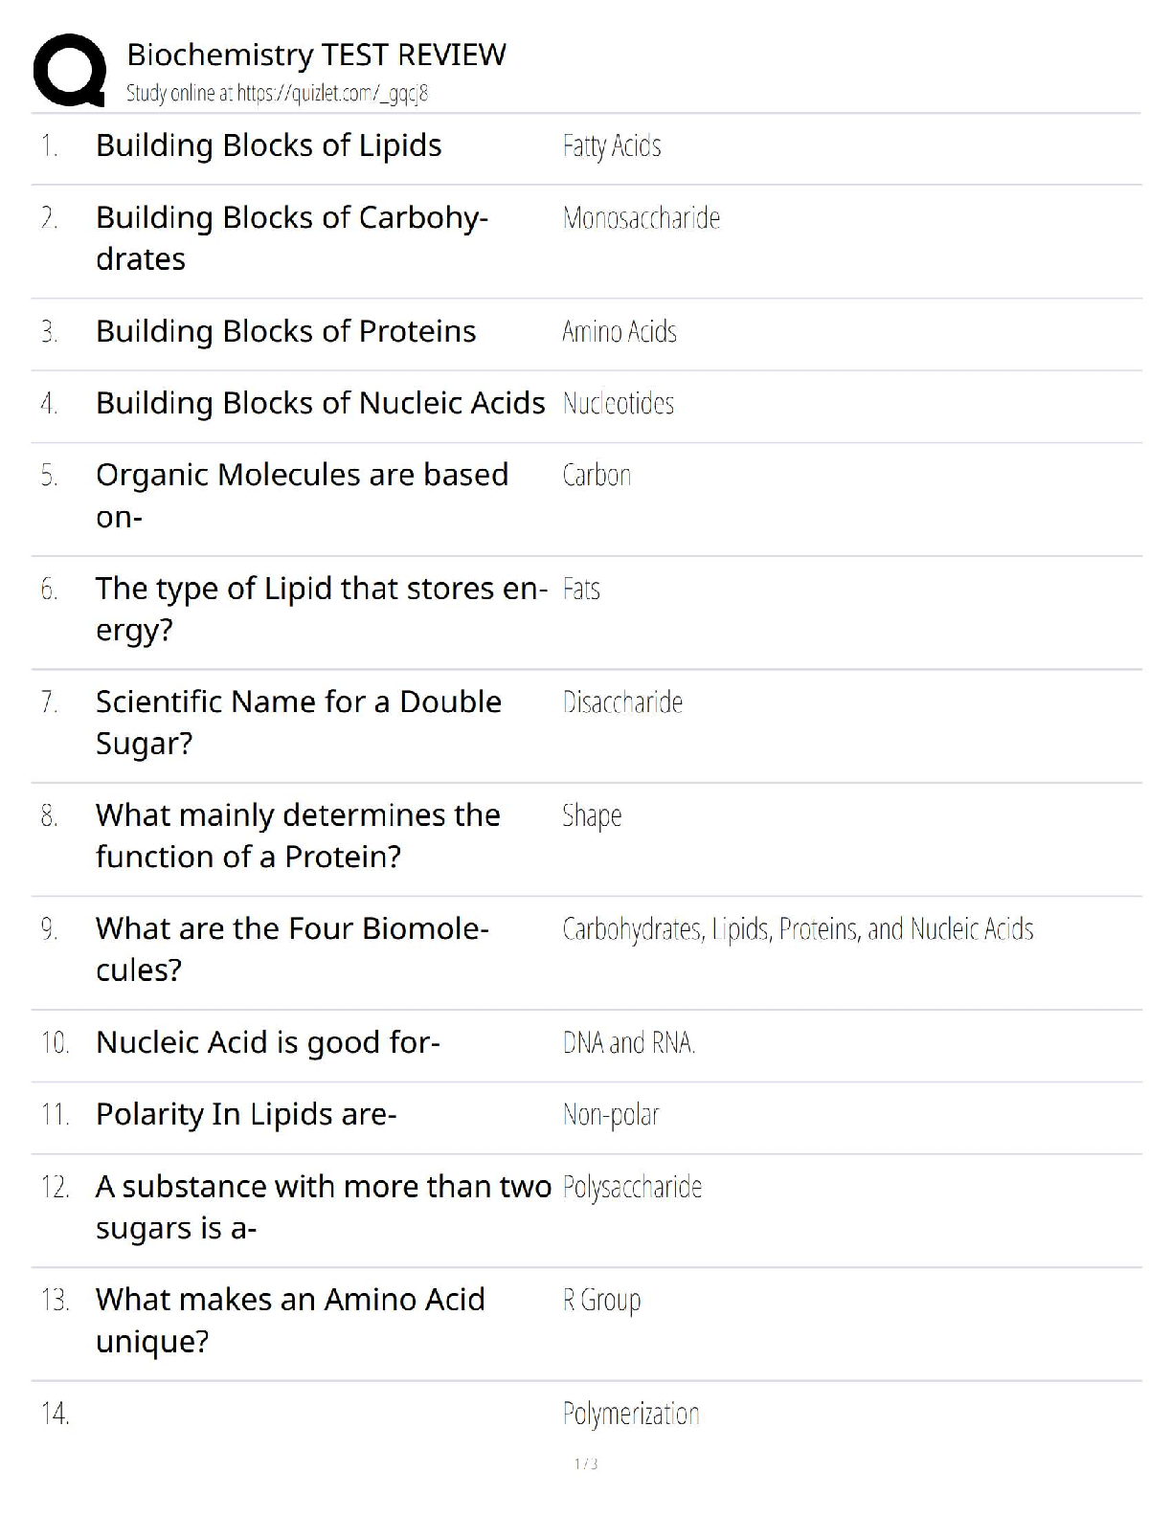Click the Fats answer in row 6
Viewport: 1172px width, 1516px height.
581,589
